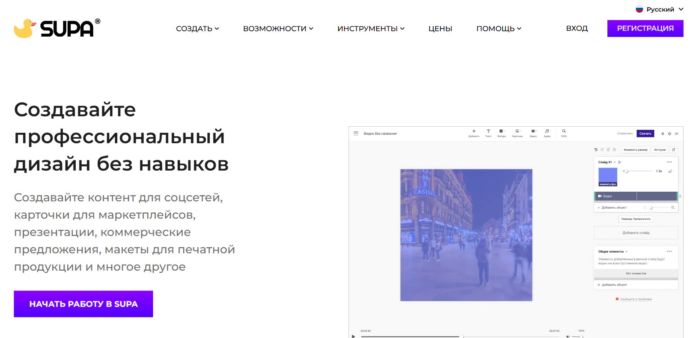Open the Аудио tool in the editor toolbar

point(547,133)
